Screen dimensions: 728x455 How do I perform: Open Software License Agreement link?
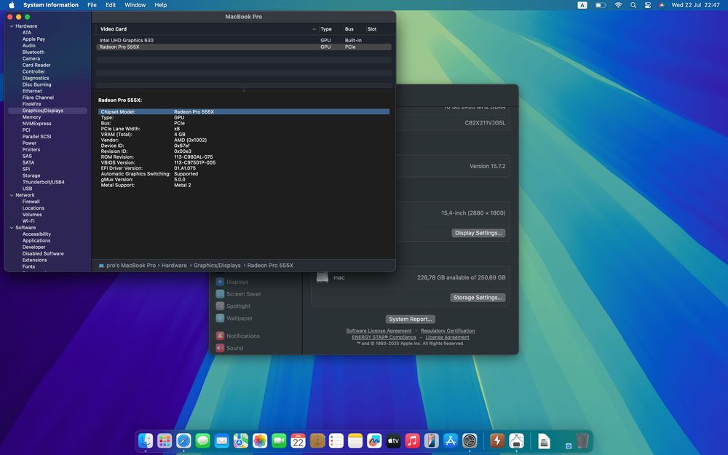(x=379, y=331)
